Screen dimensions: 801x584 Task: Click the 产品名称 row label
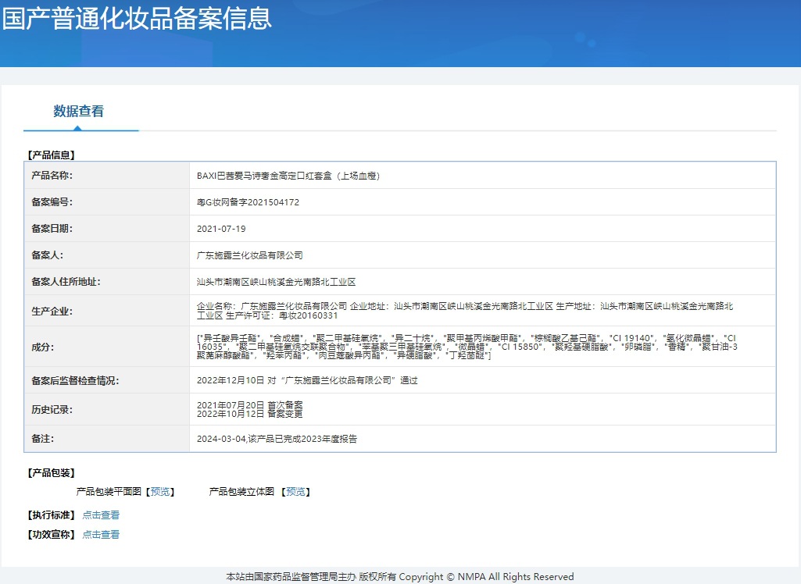[x=52, y=176]
